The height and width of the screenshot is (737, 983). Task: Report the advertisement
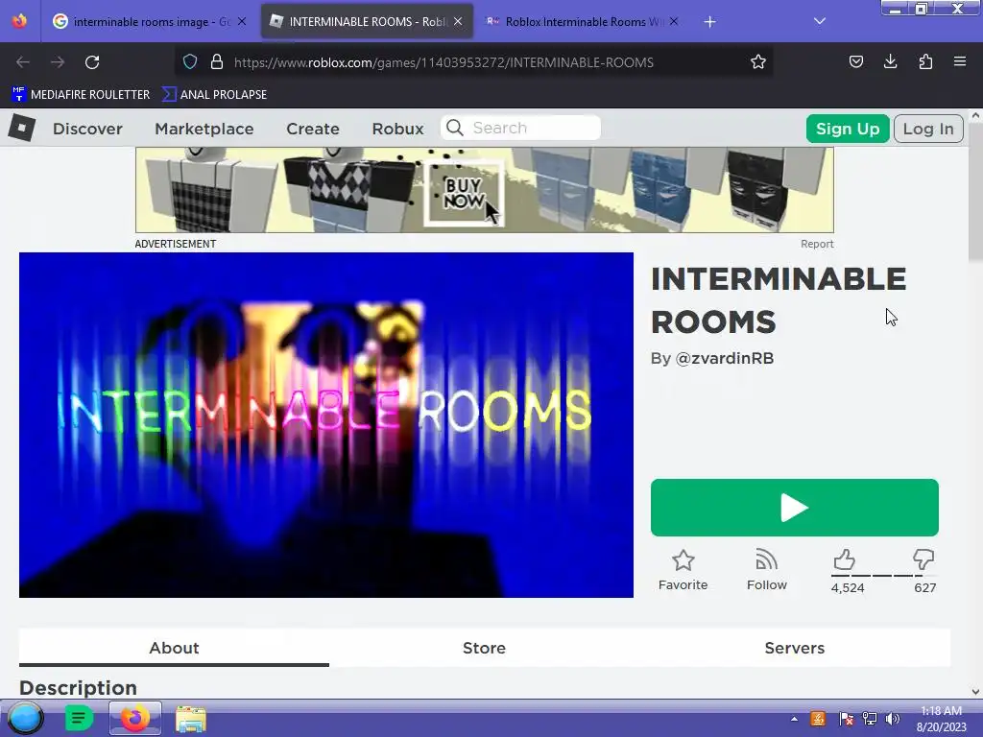click(817, 244)
